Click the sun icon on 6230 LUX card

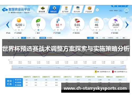(x=19, y=20)
